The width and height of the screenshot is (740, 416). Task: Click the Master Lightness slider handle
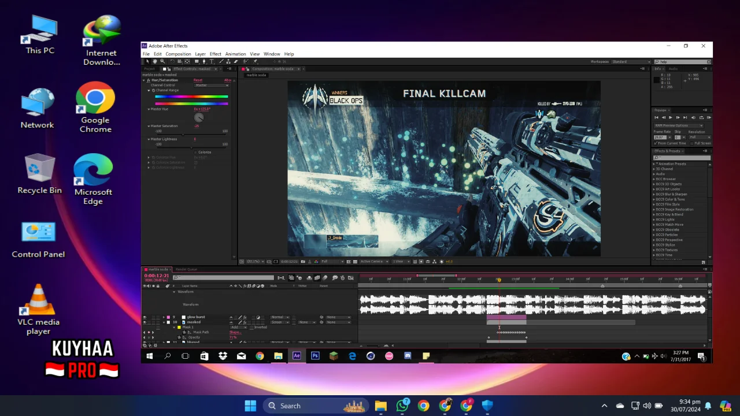coord(191,148)
